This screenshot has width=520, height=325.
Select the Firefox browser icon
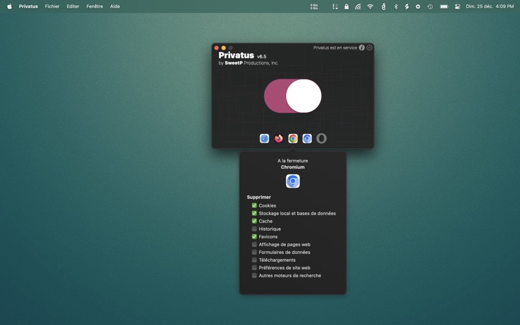click(279, 138)
